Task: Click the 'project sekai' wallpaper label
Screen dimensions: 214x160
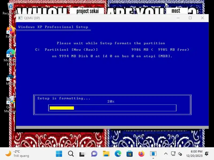Action: pos(87,11)
